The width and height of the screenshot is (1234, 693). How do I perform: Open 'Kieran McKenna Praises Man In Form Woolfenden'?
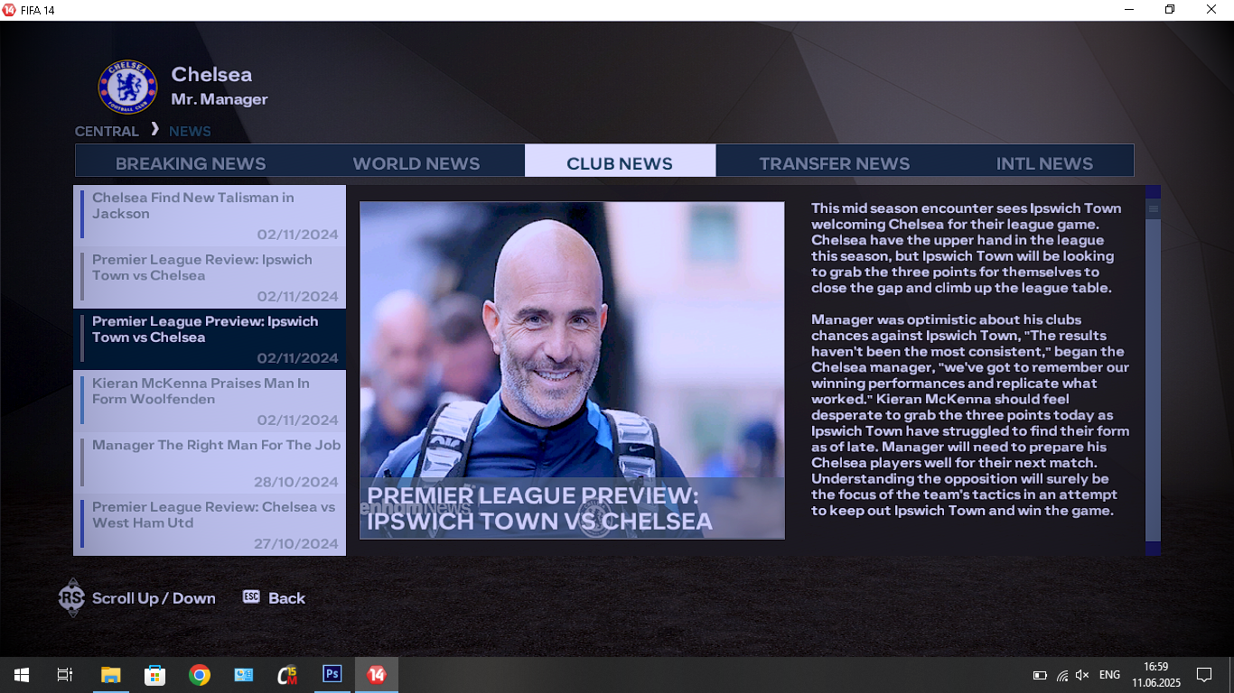(210, 401)
